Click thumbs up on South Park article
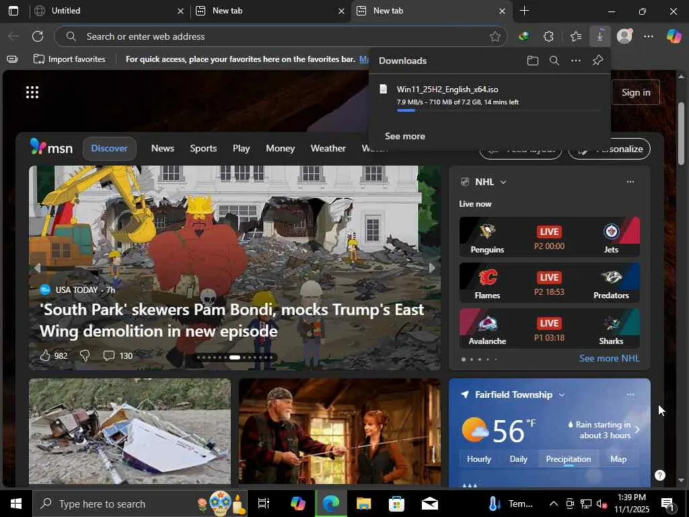The image size is (689, 517). (x=45, y=355)
